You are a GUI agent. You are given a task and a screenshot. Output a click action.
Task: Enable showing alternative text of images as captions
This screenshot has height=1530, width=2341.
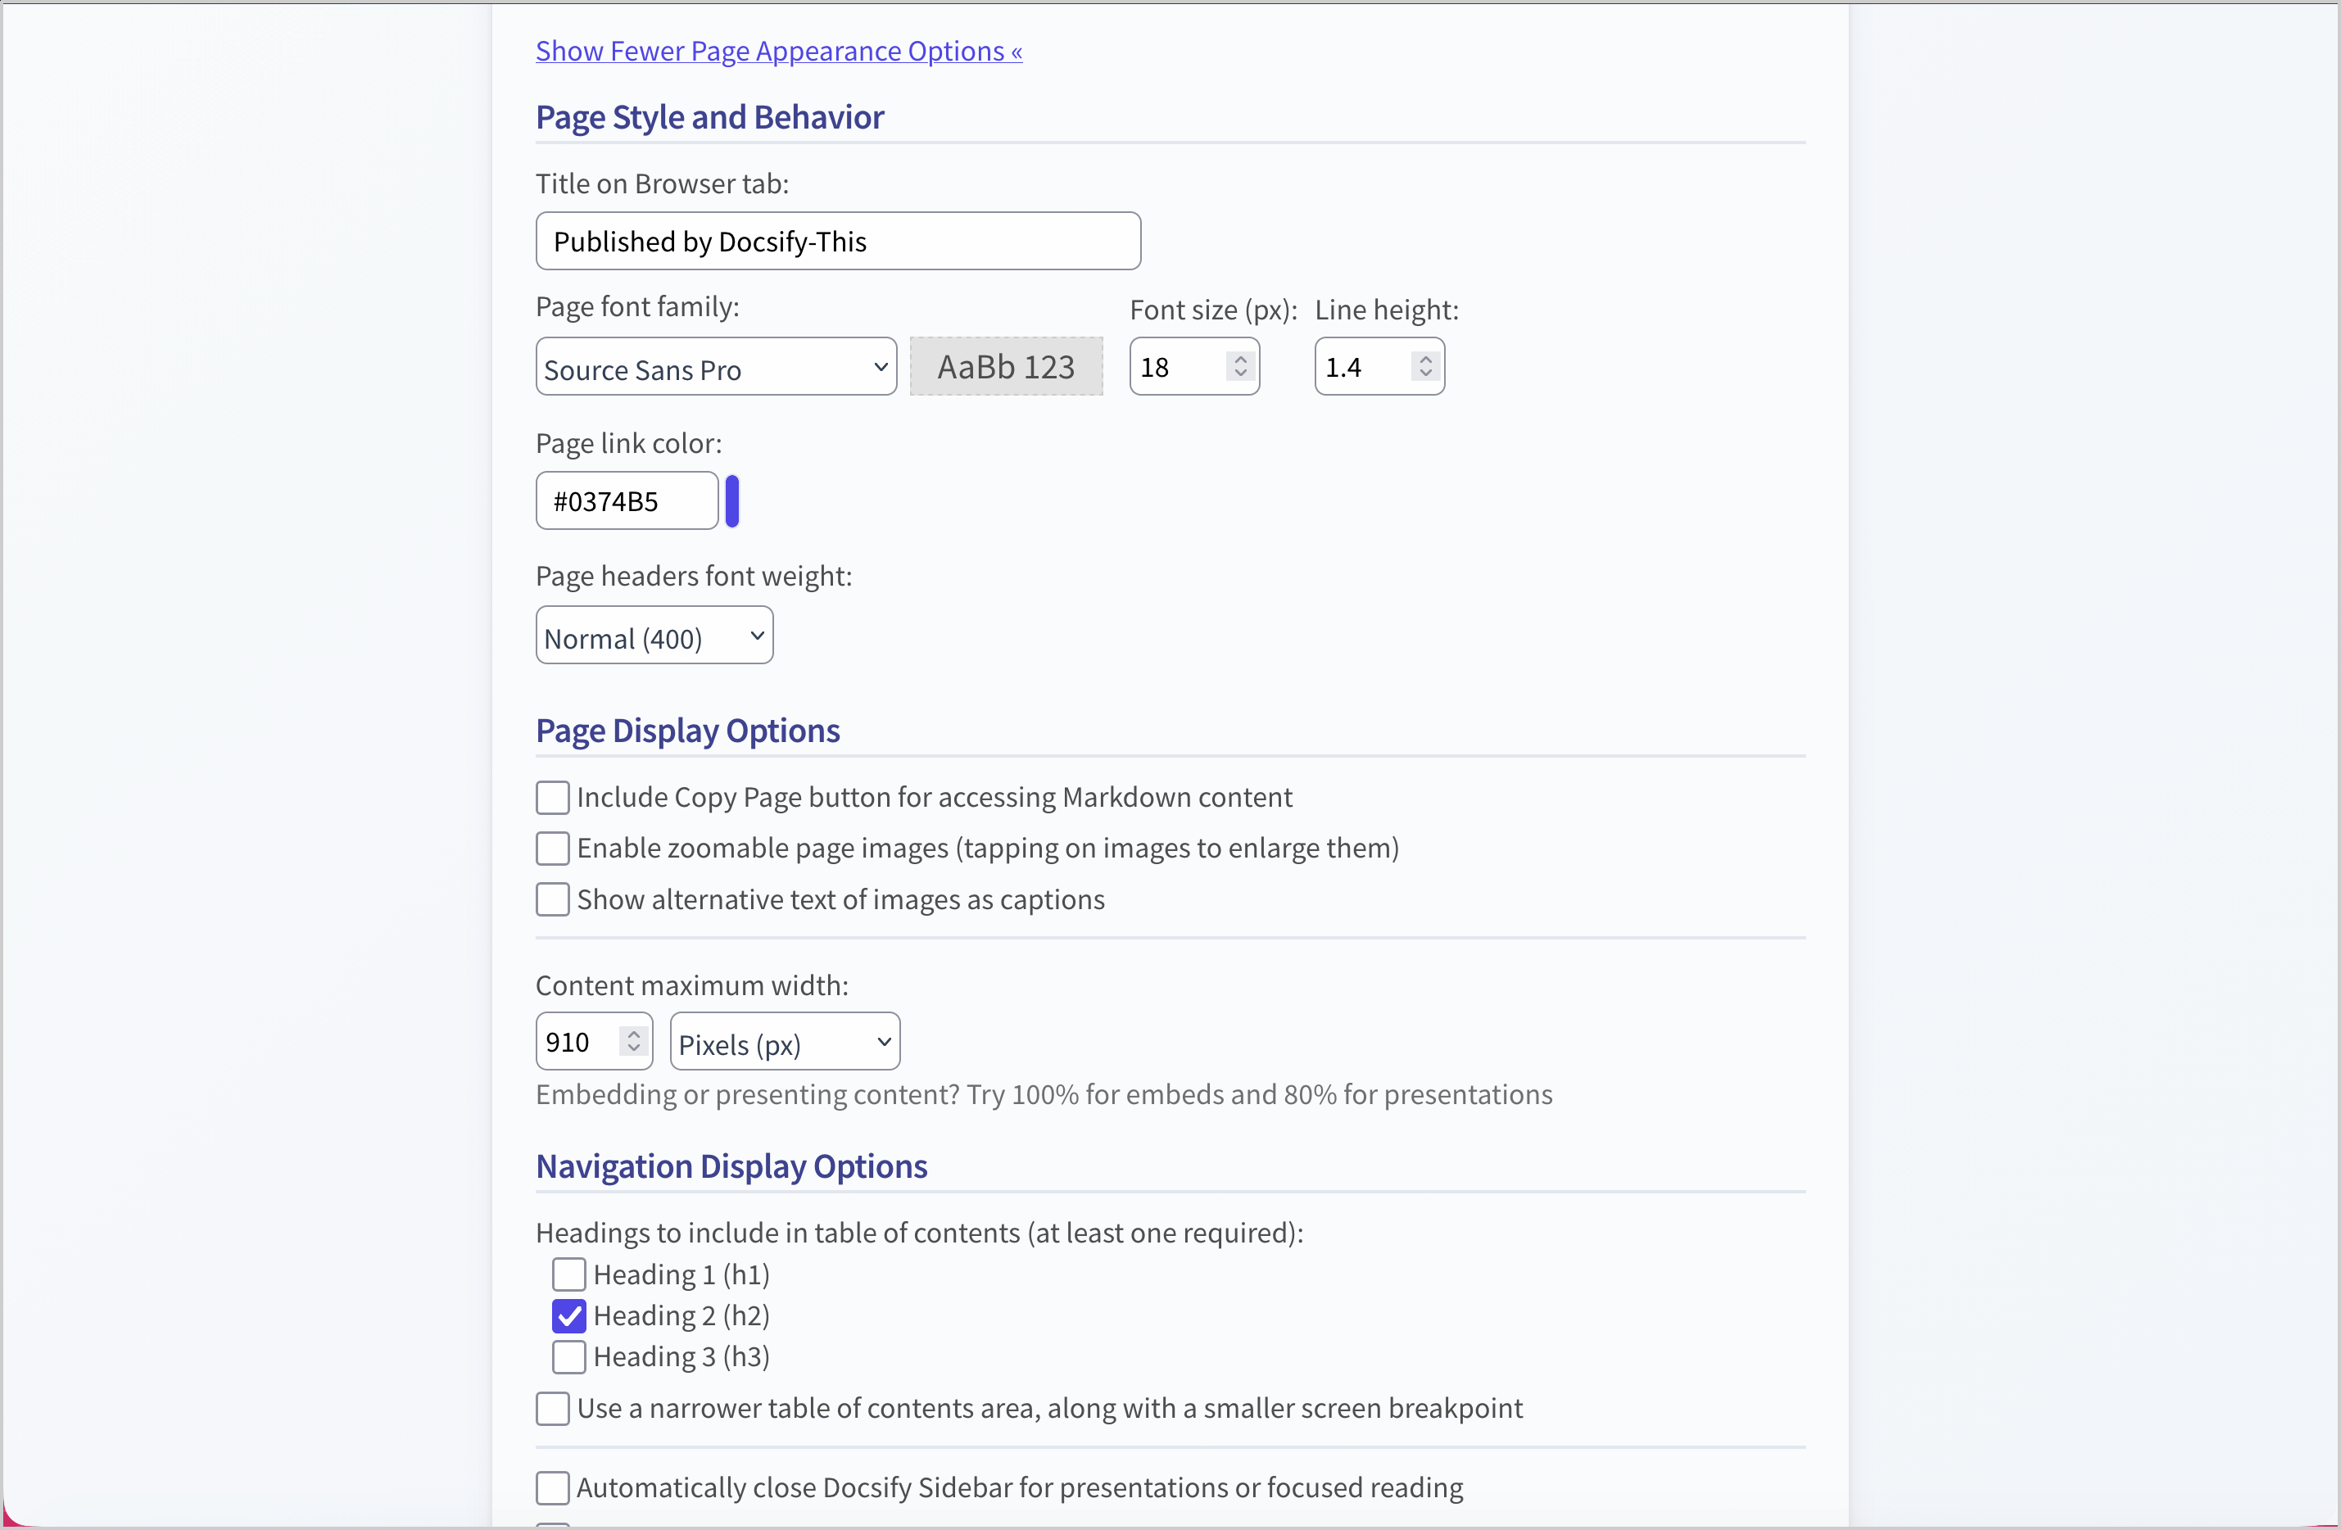pos(553,899)
